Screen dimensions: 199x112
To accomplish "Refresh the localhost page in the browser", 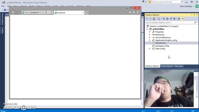I will [51, 12].
